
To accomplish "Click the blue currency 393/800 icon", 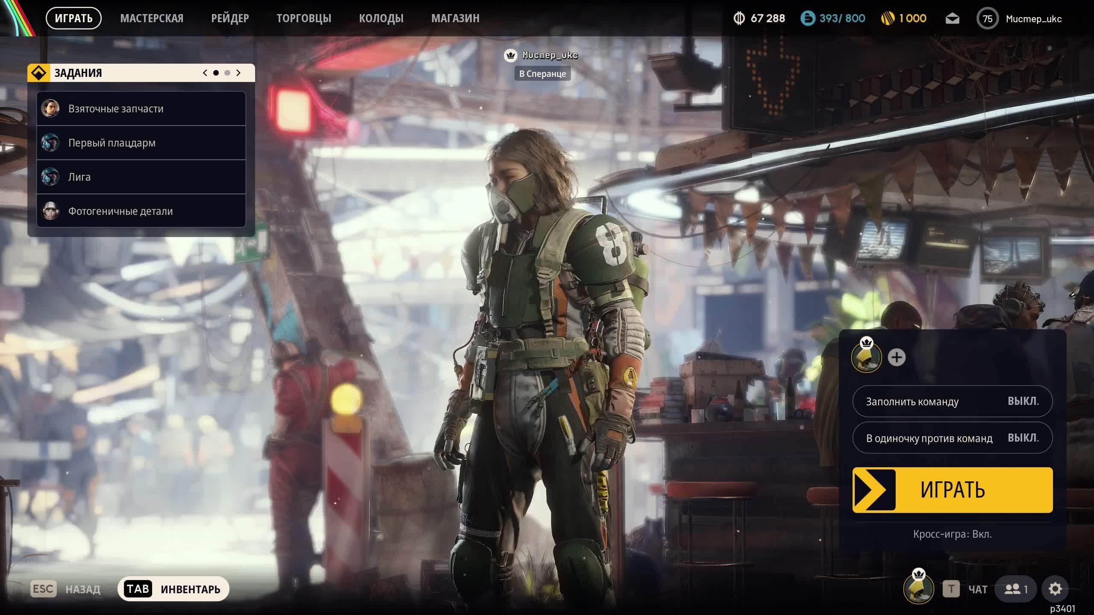I will tap(808, 18).
